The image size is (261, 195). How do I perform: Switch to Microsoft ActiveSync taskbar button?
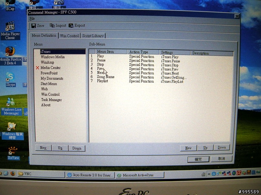point(140,175)
